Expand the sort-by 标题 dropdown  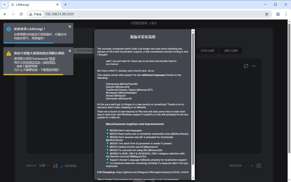click(44, 166)
